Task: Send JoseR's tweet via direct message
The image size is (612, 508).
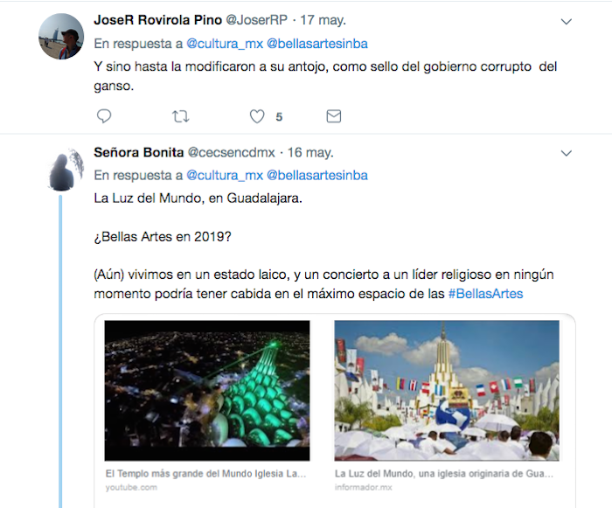Action: click(334, 116)
